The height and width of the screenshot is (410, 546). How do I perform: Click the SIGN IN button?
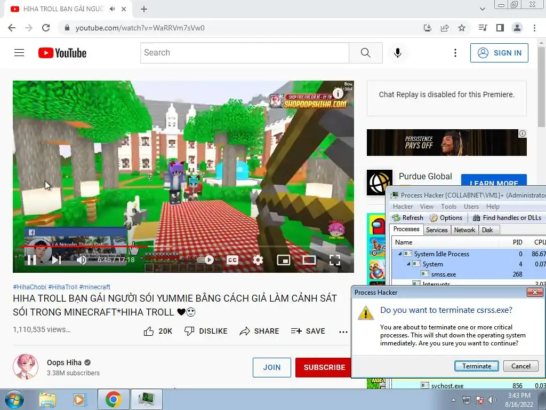coord(499,53)
